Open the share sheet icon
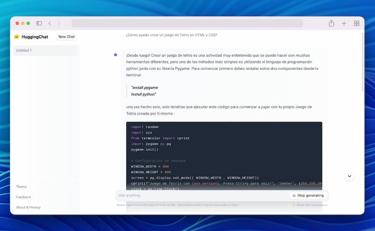This screenshot has width=375, height=231. pos(331,23)
